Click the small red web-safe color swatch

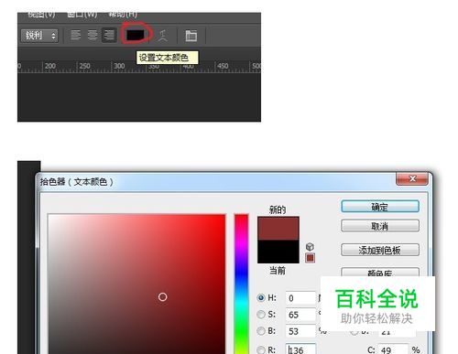[x=310, y=258]
